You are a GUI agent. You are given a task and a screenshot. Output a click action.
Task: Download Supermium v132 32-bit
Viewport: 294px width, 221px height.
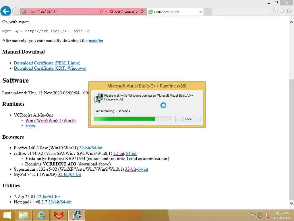pyautogui.click(x=131, y=169)
